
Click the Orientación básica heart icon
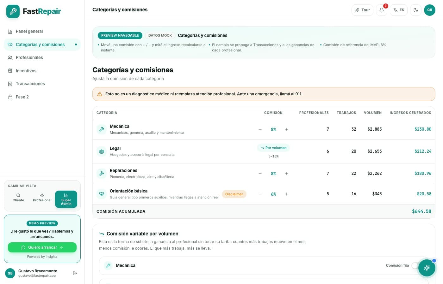102,194
